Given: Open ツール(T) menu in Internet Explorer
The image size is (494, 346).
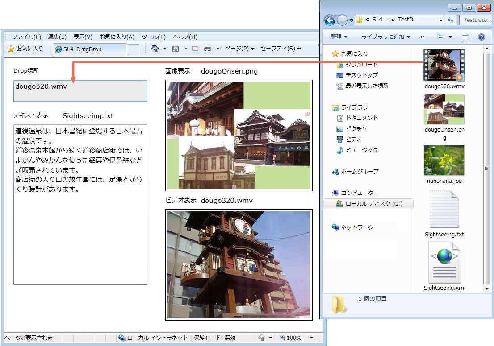Looking at the screenshot, I should tap(154, 37).
